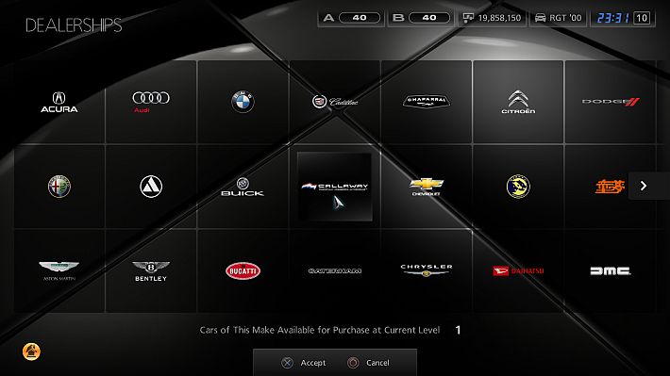
Task: Select the Caterham dealership tile
Action: 335,271
